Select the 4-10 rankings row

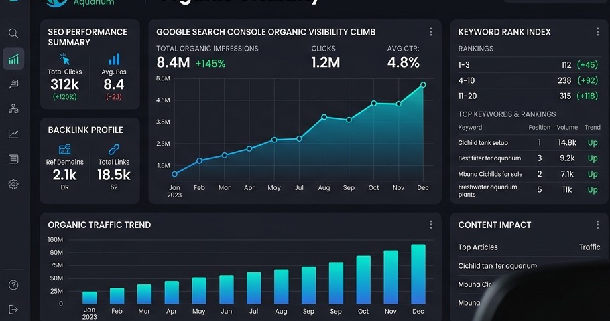point(528,80)
